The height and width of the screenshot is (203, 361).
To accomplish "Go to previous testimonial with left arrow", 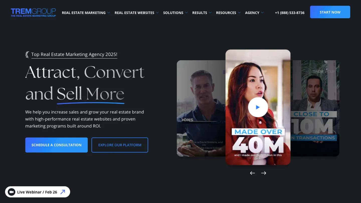I will click(252, 173).
